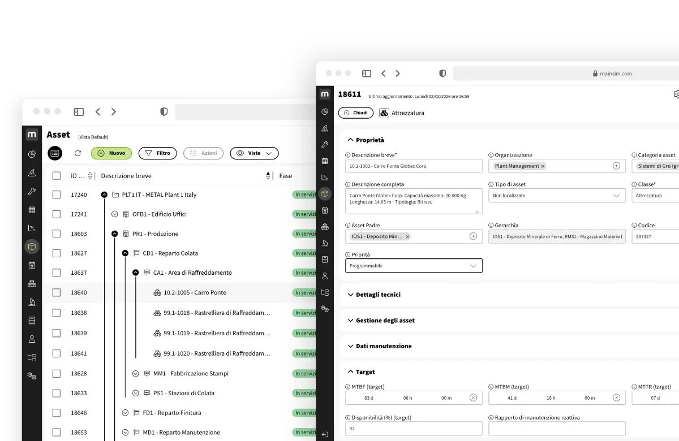Expand the OFB1 - Edificio Uffici node
The width and height of the screenshot is (679, 441).
(115, 214)
